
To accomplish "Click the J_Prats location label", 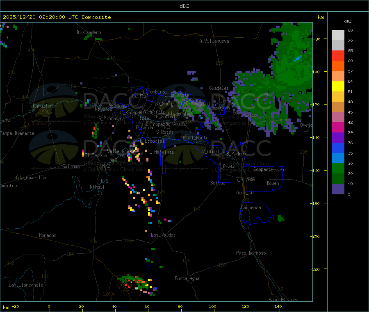I will pos(227,166).
